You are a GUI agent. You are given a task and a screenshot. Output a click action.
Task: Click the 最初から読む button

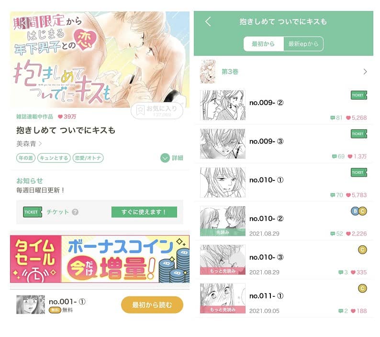coord(152,305)
